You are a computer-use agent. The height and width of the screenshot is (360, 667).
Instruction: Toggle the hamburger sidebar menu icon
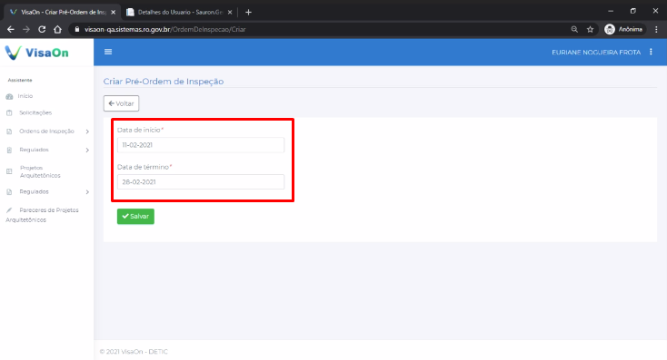[x=108, y=52]
